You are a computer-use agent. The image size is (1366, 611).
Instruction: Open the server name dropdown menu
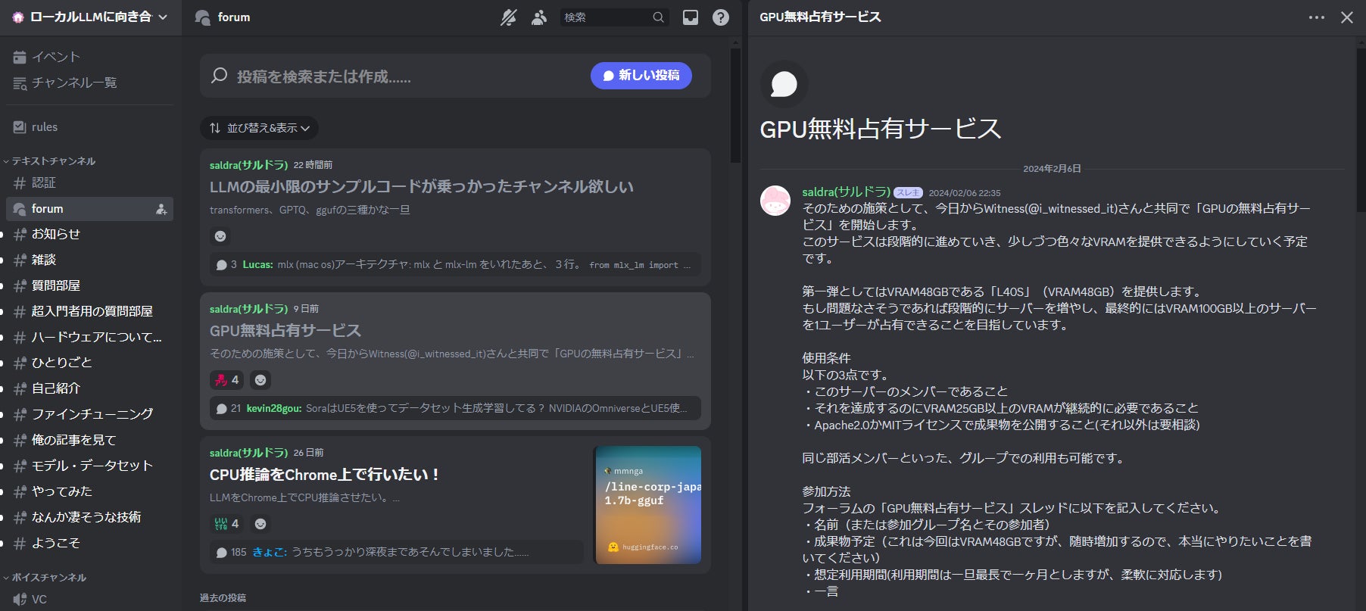90,17
